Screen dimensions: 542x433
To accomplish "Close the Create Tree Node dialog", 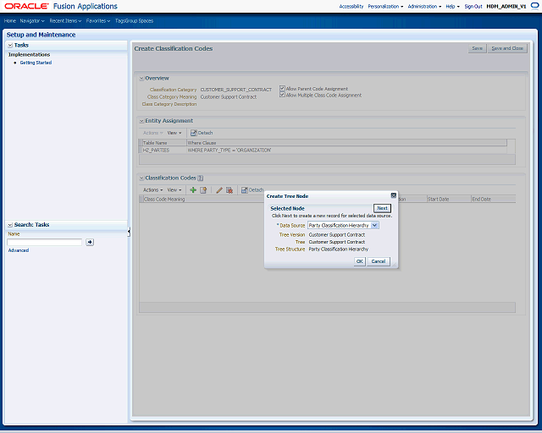I will click(393, 195).
